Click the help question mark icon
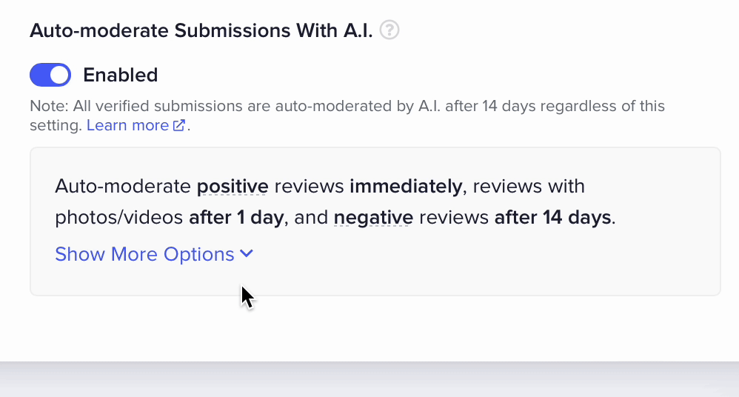The width and height of the screenshot is (739, 397). (x=389, y=30)
